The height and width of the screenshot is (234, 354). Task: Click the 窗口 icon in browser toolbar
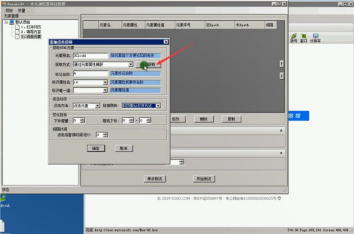point(304,38)
